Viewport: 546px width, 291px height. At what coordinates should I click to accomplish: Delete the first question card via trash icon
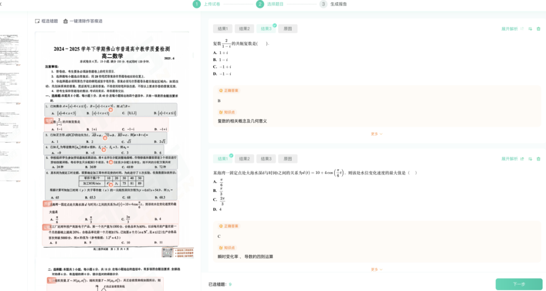tap(538, 29)
